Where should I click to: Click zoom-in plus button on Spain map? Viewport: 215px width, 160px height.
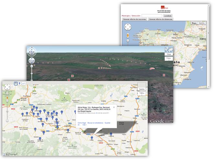pos(128,40)
